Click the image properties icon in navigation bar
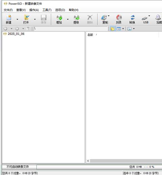Image resolution: width=162 pixels, height=175 pixels. click(x=130, y=29)
